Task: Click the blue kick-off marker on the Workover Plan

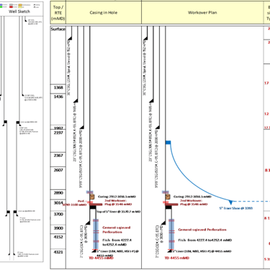Action: click(x=168, y=143)
